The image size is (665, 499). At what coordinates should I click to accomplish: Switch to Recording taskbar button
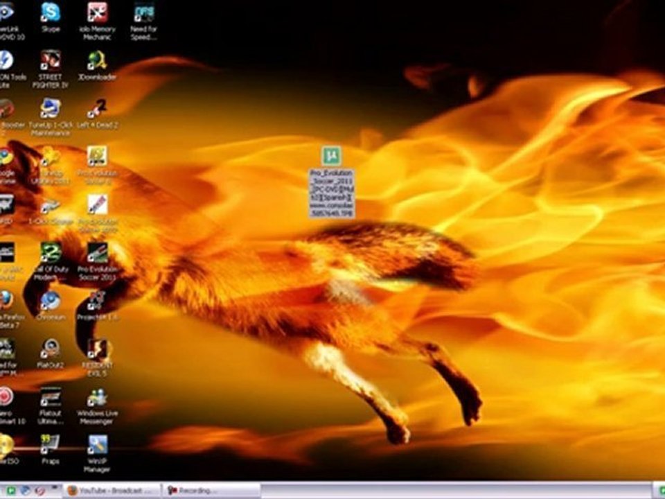(x=211, y=491)
